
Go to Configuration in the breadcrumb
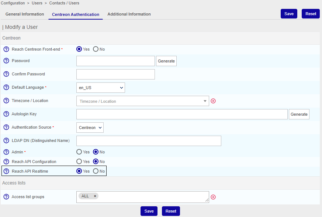tap(13, 3)
